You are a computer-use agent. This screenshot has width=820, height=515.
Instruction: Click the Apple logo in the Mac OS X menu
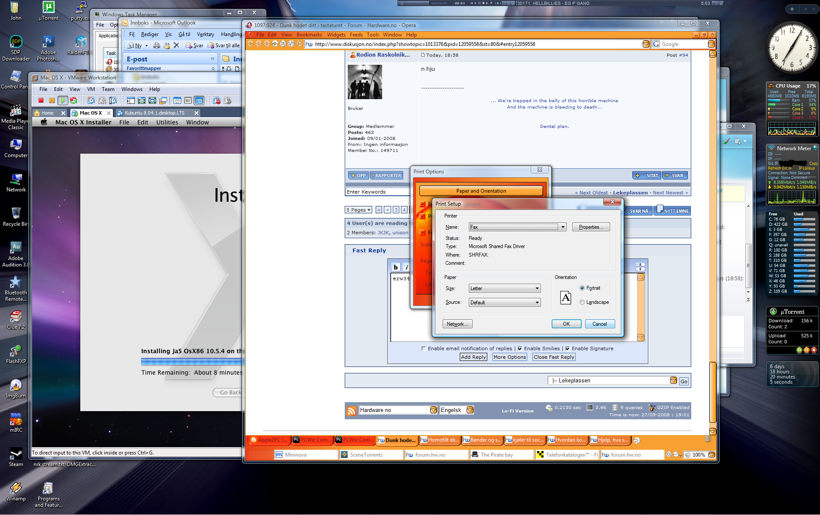[x=44, y=122]
